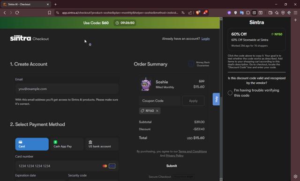Screen dimensions: 300x181
Task: Reload the checkout page
Action: point(17,13)
